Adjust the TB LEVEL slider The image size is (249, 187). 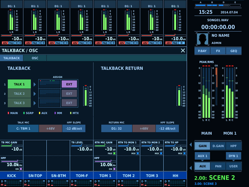pyautogui.click(x=81, y=146)
